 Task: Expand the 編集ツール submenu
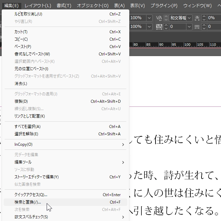(x=123, y=162)
